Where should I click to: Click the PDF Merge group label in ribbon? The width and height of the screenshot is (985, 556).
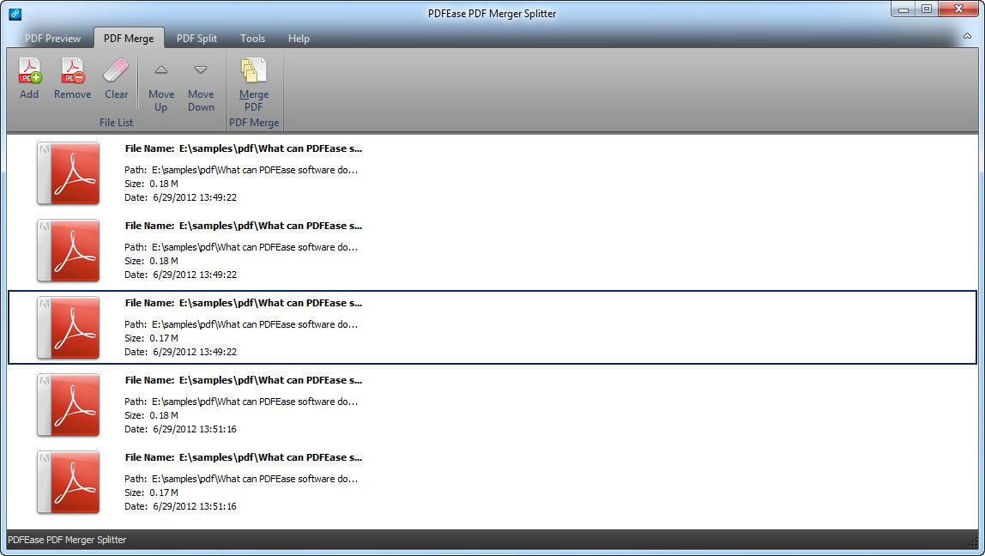pos(254,123)
